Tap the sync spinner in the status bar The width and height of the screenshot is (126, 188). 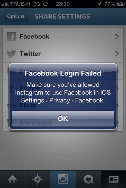click(x=46, y=4)
